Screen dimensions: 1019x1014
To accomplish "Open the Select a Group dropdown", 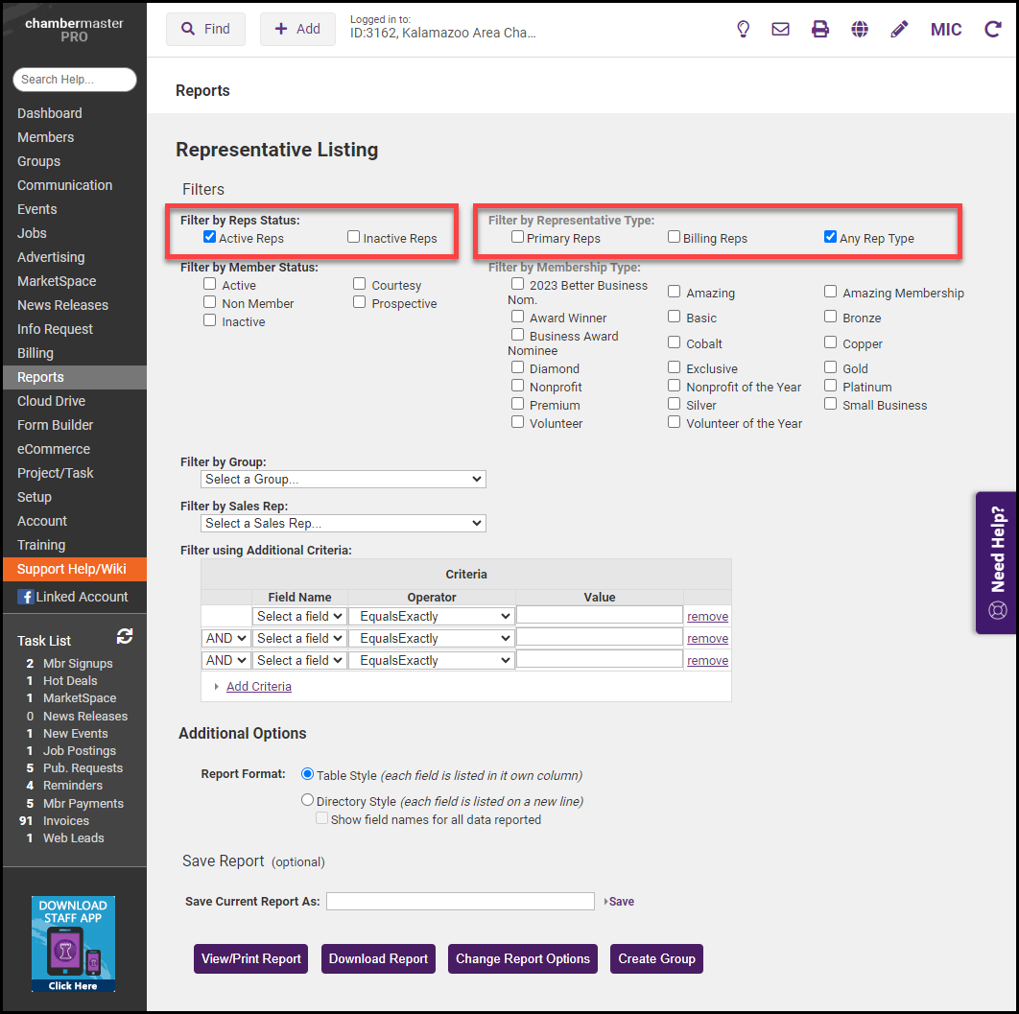I will coord(344,479).
